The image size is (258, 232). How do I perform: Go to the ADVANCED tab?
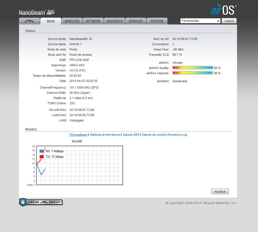(x=115, y=21)
